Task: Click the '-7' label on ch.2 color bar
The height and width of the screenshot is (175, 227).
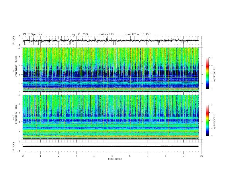Action: tap(211, 136)
